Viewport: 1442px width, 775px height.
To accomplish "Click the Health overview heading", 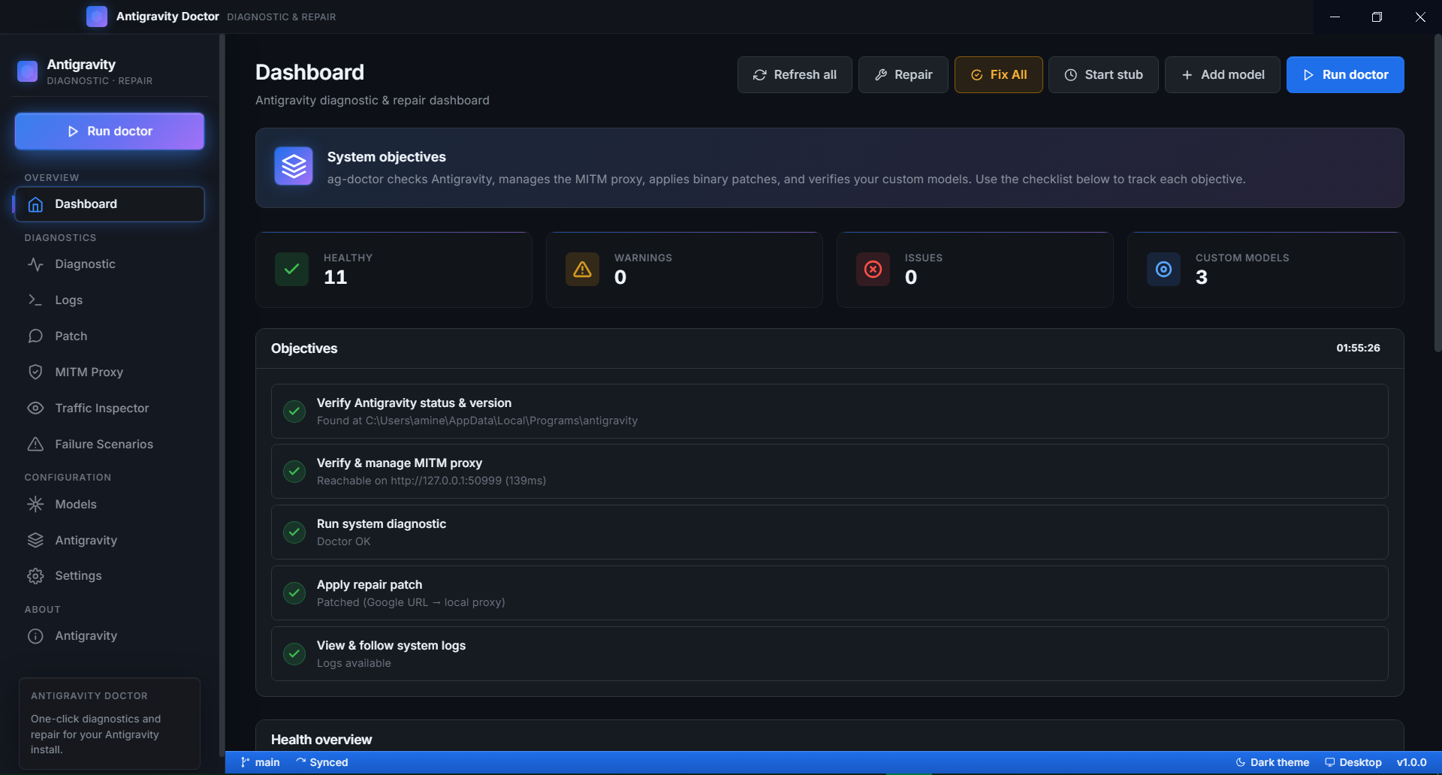I will 321,740.
